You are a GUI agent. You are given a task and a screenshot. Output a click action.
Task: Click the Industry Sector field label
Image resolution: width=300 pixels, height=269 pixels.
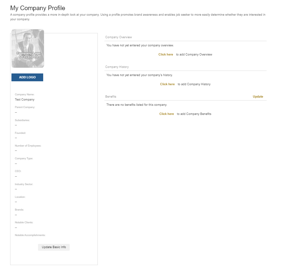pos(24,184)
